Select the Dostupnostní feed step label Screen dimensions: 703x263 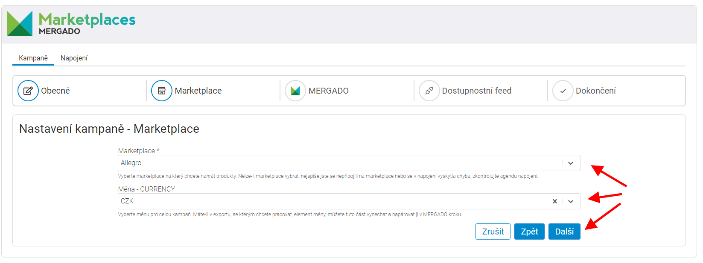(x=476, y=91)
